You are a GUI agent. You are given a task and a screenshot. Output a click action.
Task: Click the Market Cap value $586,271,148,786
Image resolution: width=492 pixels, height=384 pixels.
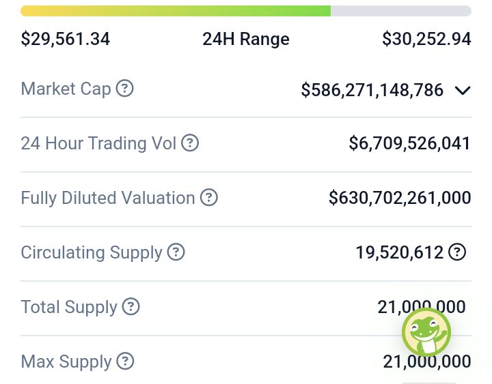pos(372,89)
